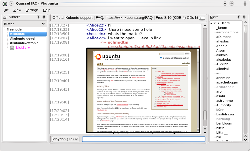The height and width of the screenshot is (151, 250).
Task: Select user bittin__ in nick list
Action: [x=222, y=133]
